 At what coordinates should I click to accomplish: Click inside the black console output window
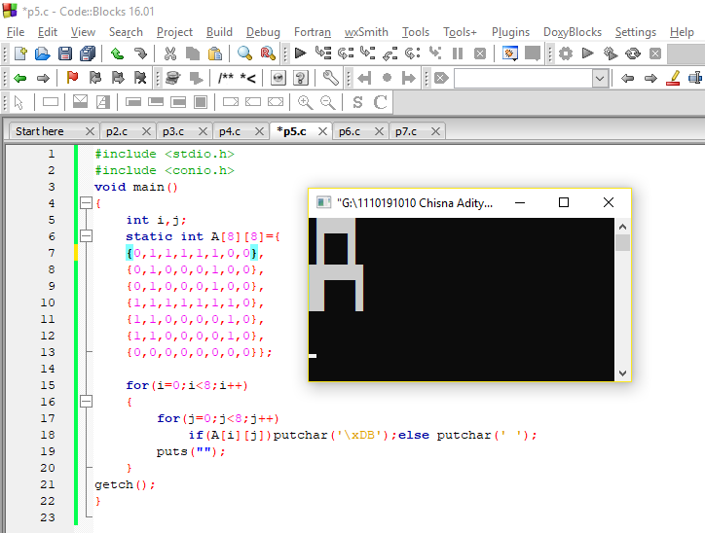click(462, 300)
